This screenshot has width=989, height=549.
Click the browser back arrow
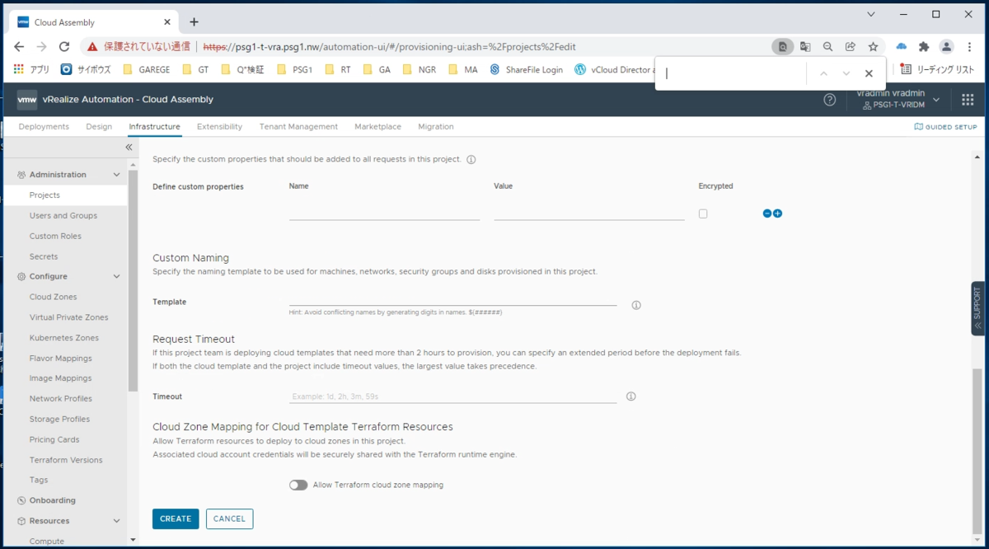19,47
